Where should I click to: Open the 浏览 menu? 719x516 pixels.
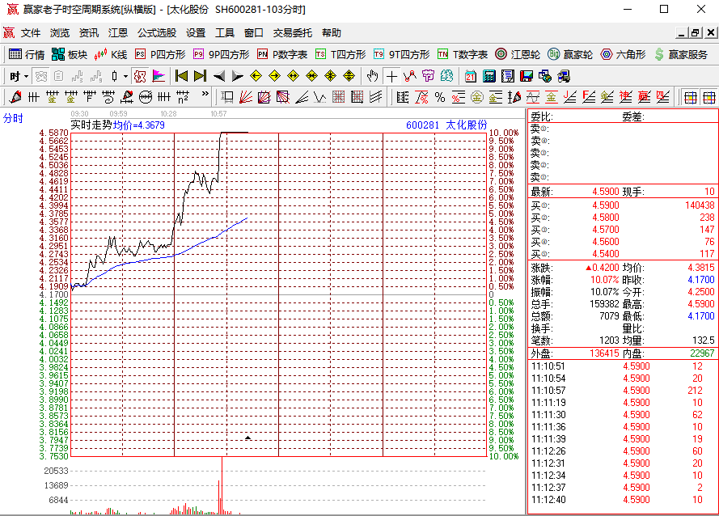coord(60,33)
